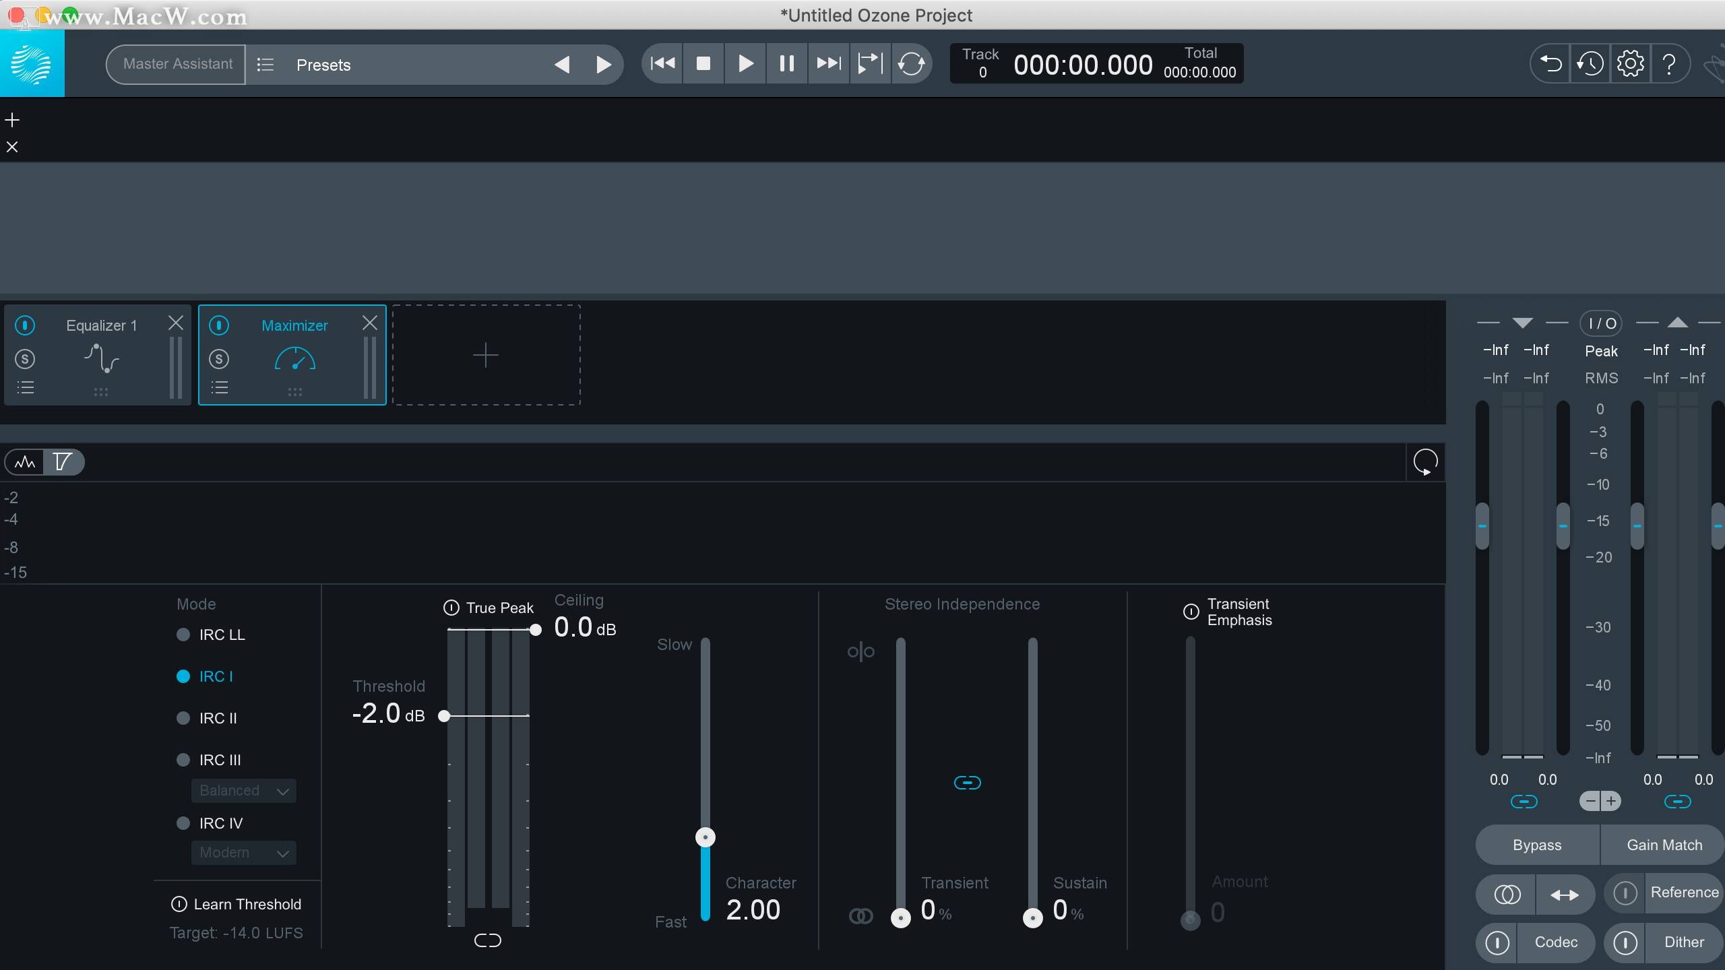Open the Presets menu
Image resolution: width=1725 pixels, height=970 pixels.
point(323,65)
